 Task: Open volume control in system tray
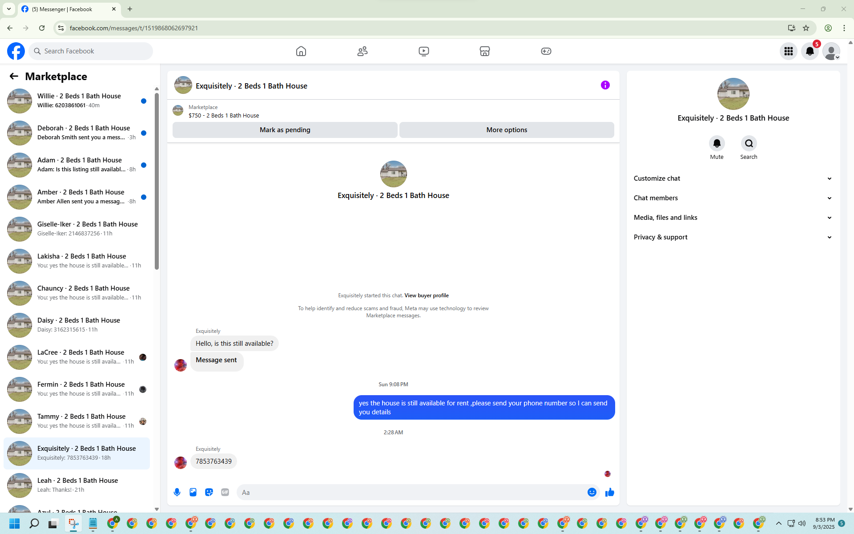[802, 523]
